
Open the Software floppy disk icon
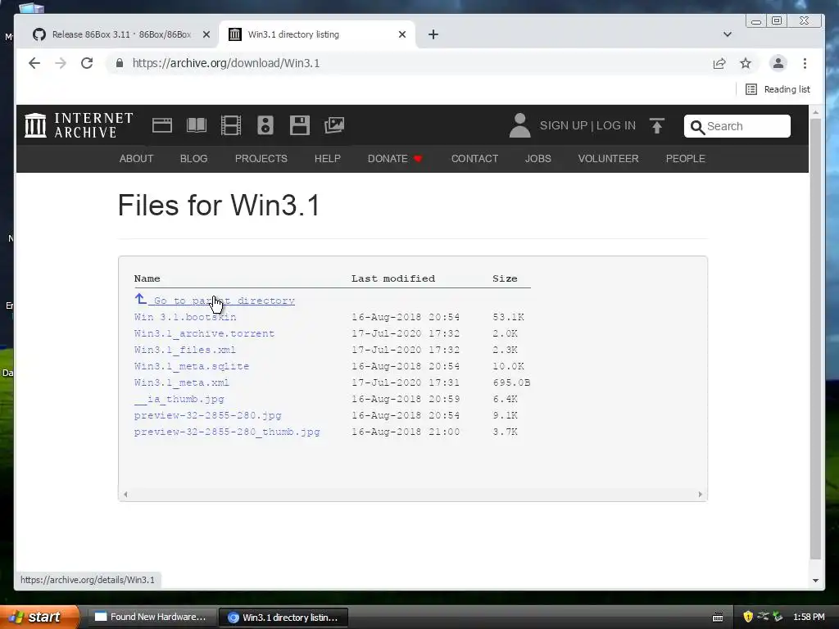(300, 125)
